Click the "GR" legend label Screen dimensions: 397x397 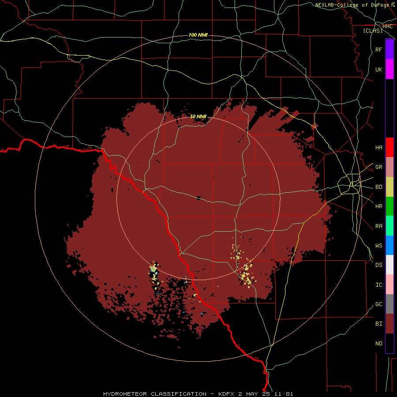(378, 167)
